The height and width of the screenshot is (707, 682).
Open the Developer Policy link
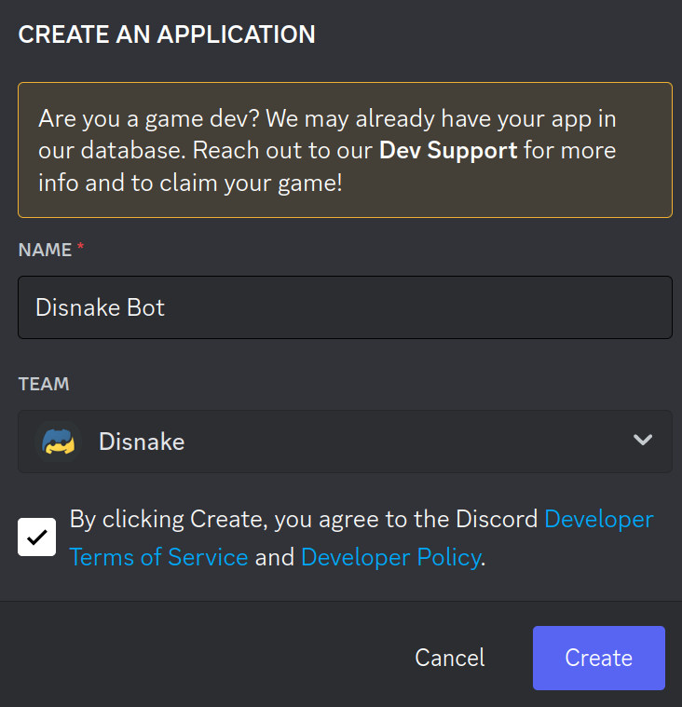[x=390, y=557]
